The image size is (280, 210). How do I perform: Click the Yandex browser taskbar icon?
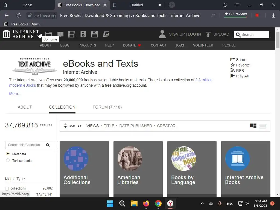tap(170, 203)
